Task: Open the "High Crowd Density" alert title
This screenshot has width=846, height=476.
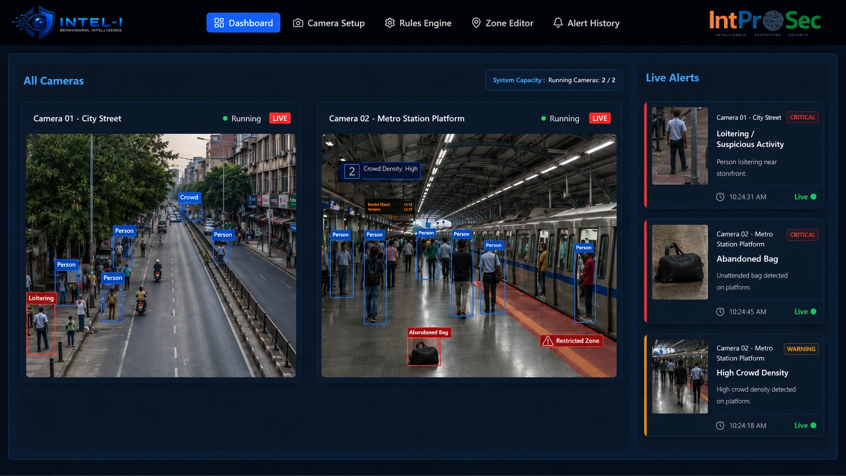Action: 752,373
